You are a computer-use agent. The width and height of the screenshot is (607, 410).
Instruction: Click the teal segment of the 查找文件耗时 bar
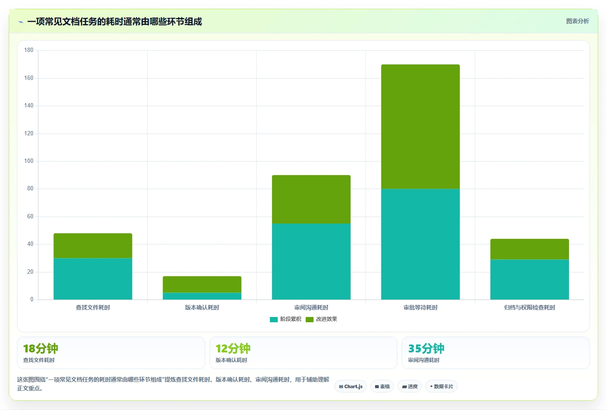(x=93, y=279)
